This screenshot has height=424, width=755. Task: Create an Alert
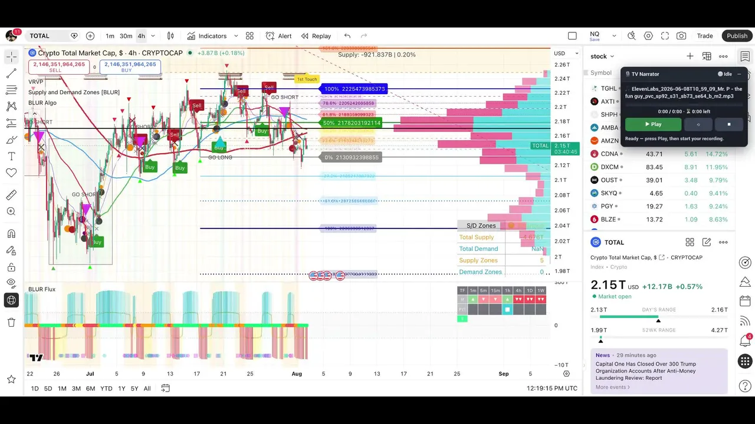(x=278, y=36)
